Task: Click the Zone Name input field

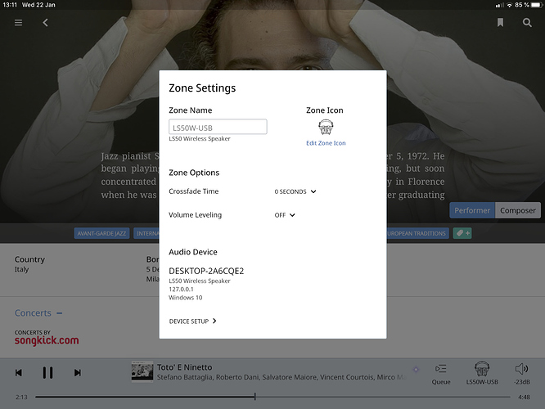Action: click(218, 127)
